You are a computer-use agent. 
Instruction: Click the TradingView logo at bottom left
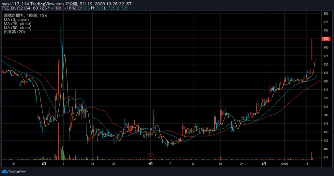(14, 171)
